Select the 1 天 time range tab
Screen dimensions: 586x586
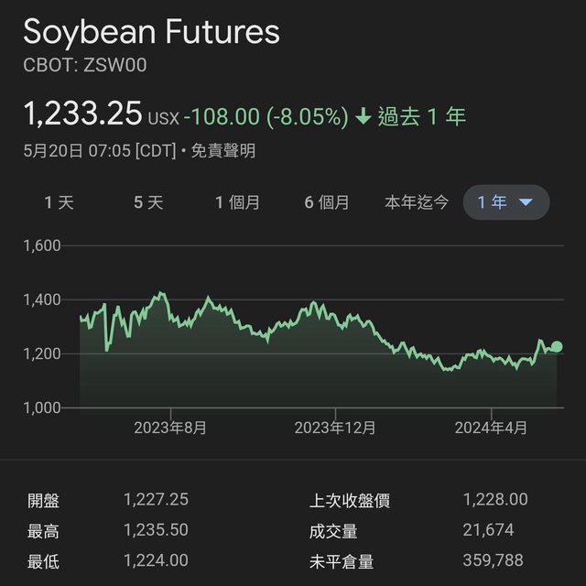[x=59, y=202]
